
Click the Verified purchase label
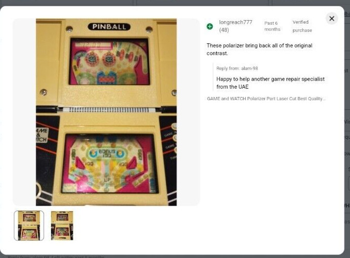302,26
